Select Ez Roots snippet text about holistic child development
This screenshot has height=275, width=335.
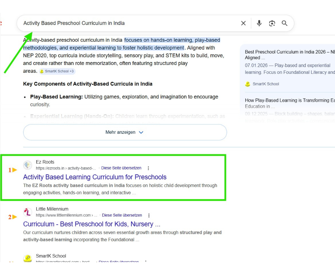pos(120,189)
